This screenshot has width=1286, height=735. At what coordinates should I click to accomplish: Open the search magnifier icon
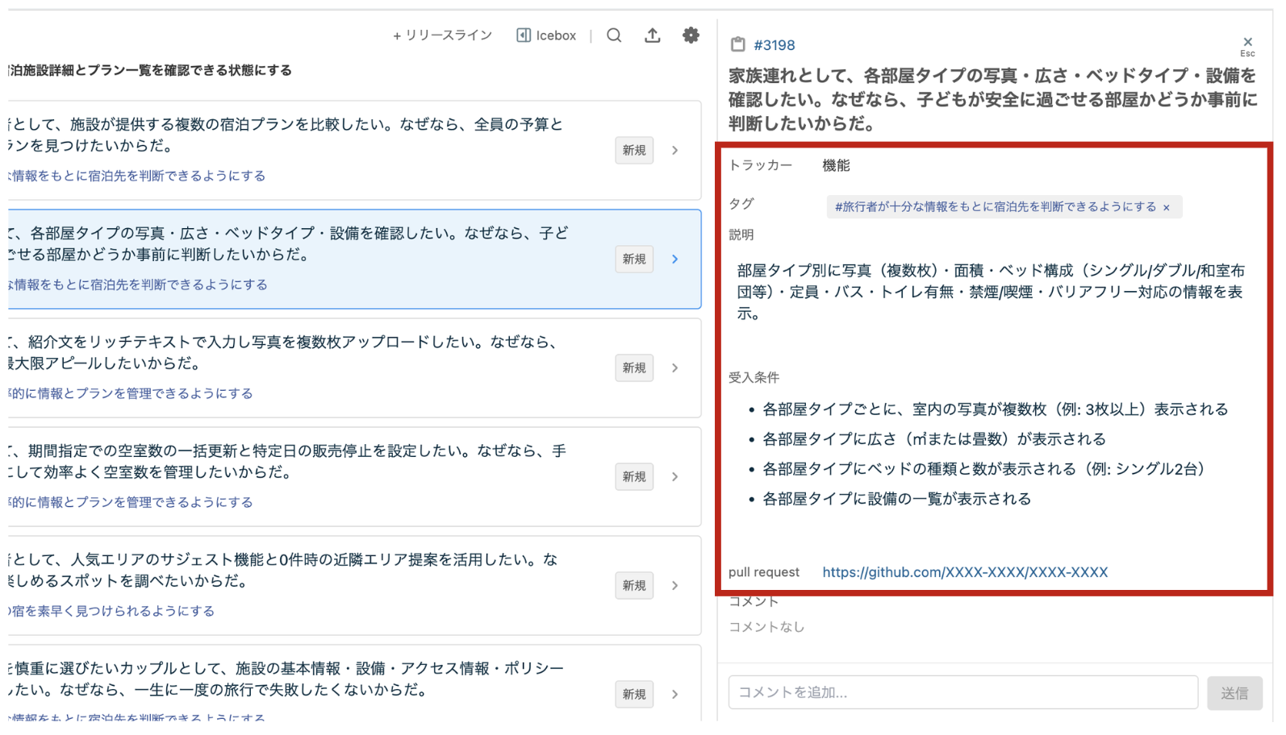pos(614,35)
